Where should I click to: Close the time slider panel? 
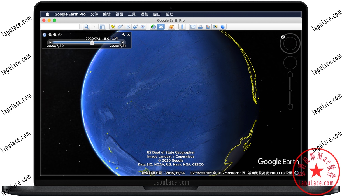point(129,35)
